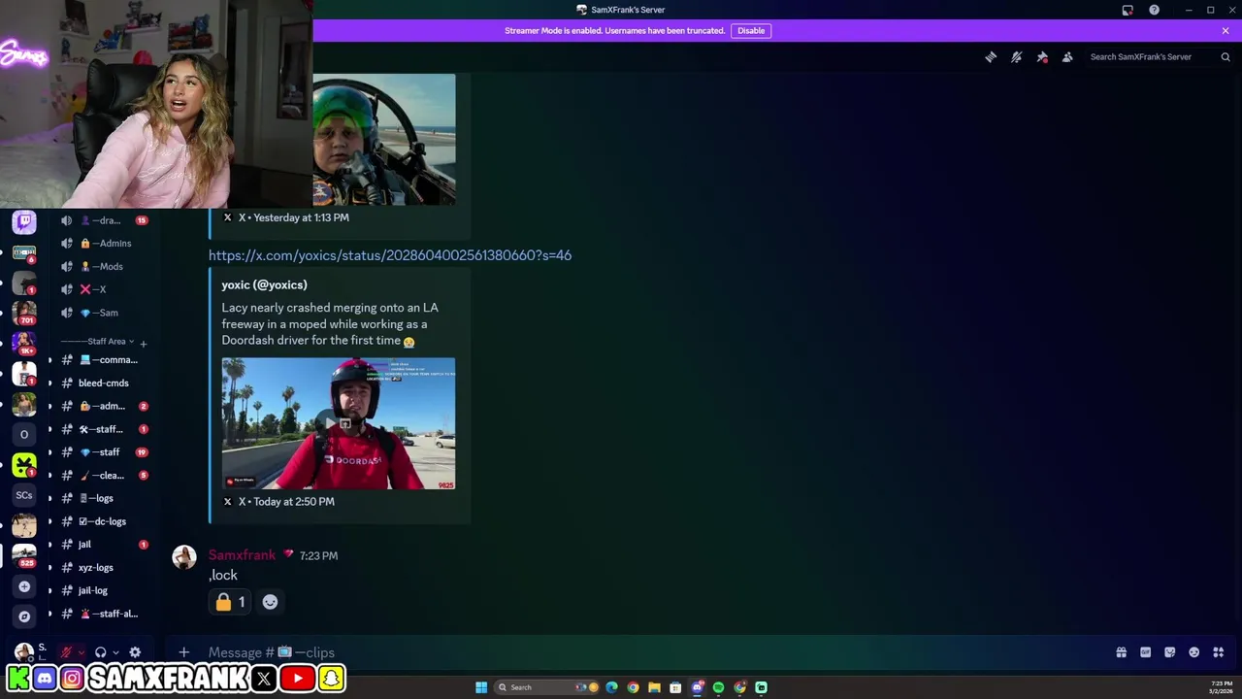Open the Windows Start button
The width and height of the screenshot is (1242, 699).
(480, 687)
